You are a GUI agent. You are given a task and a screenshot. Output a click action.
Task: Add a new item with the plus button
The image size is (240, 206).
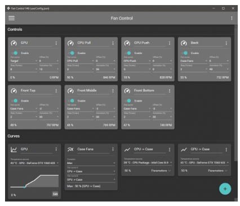(225, 189)
